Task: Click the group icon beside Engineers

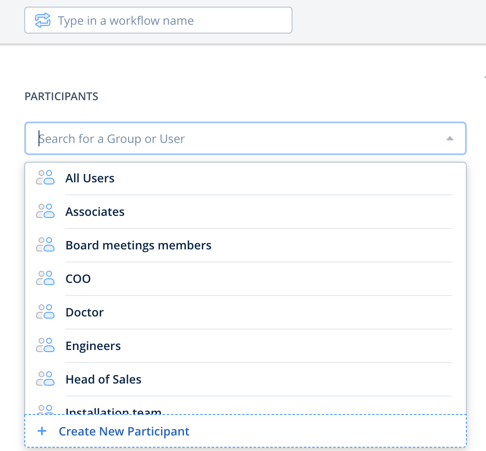Action: (x=45, y=345)
